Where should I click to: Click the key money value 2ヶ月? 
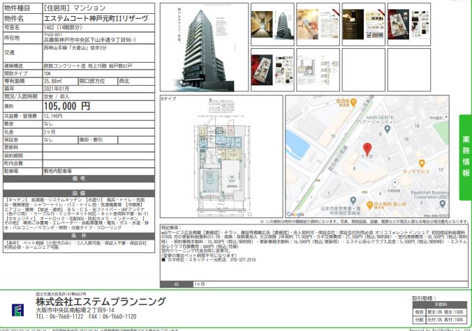pos(50,132)
